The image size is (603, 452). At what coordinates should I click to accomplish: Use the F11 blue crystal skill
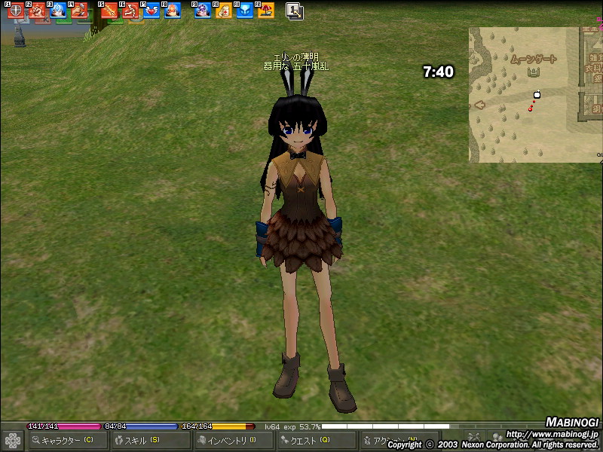tap(244, 11)
